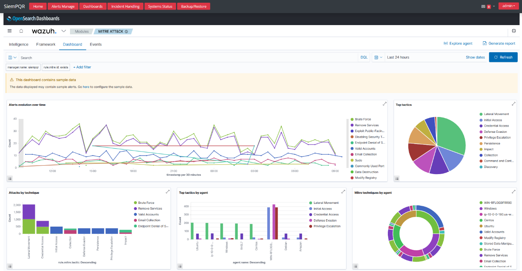Image resolution: width=522 pixels, height=271 pixels.
Task: Expand the Mitre techniques by agent chart
Action: pos(513,192)
